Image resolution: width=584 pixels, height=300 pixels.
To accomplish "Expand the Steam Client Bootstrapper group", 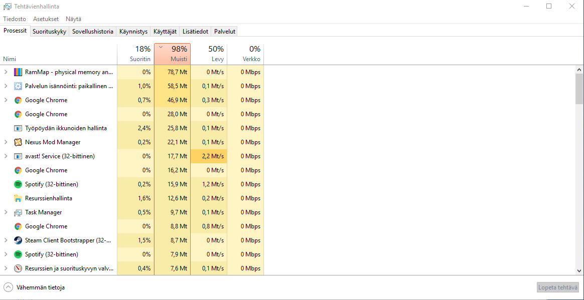I will tap(6, 240).
